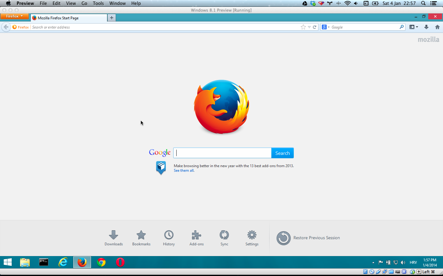Screen dimensions: 443x276
Task: Click VirtualBox USB devices status icon
Action: coord(378,272)
